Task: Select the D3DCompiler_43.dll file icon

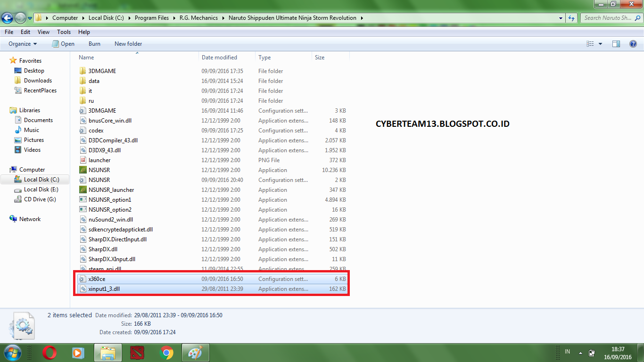Action: point(83,140)
